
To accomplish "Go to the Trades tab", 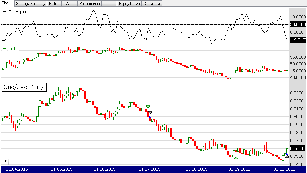I will point(109,4).
